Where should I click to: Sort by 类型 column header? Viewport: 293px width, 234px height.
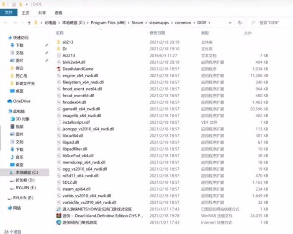(205, 33)
